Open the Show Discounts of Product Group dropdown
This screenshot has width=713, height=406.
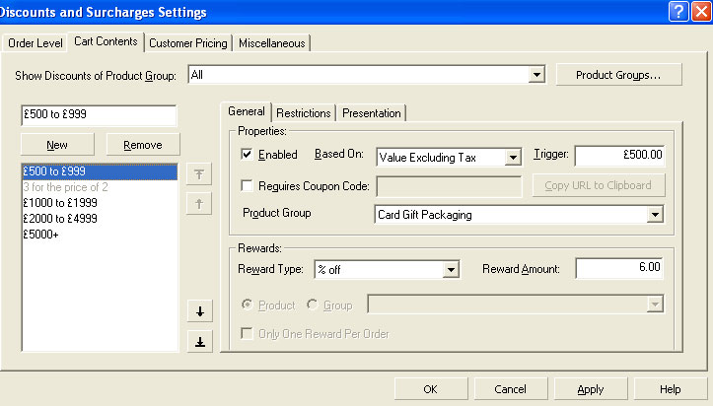point(536,75)
